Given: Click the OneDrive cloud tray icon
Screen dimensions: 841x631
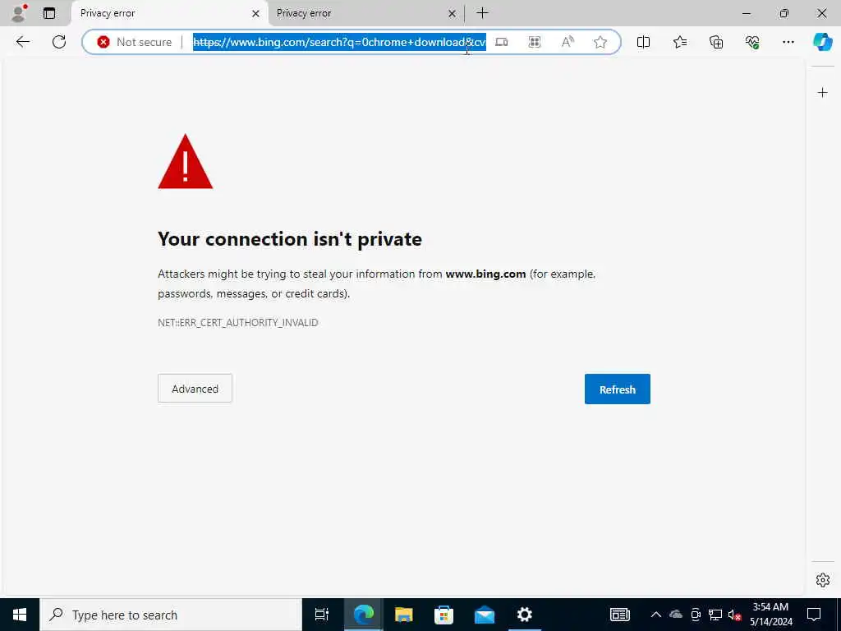Looking at the screenshot, I should click(676, 615).
